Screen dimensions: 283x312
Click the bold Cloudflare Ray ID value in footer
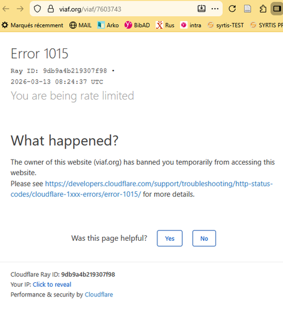pyautogui.click(x=88, y=274)
